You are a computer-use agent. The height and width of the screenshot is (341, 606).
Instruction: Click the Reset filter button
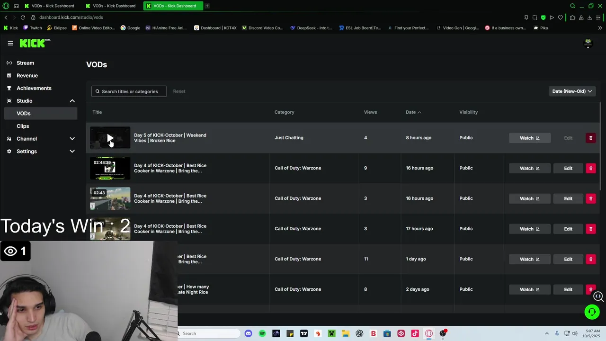point(179,91)
